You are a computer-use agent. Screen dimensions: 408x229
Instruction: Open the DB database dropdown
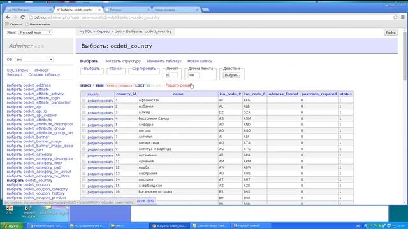(34, 59)
